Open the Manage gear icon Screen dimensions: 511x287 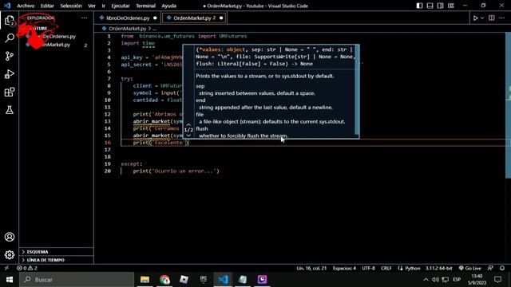pyautogui.click(x=10, y=255)
